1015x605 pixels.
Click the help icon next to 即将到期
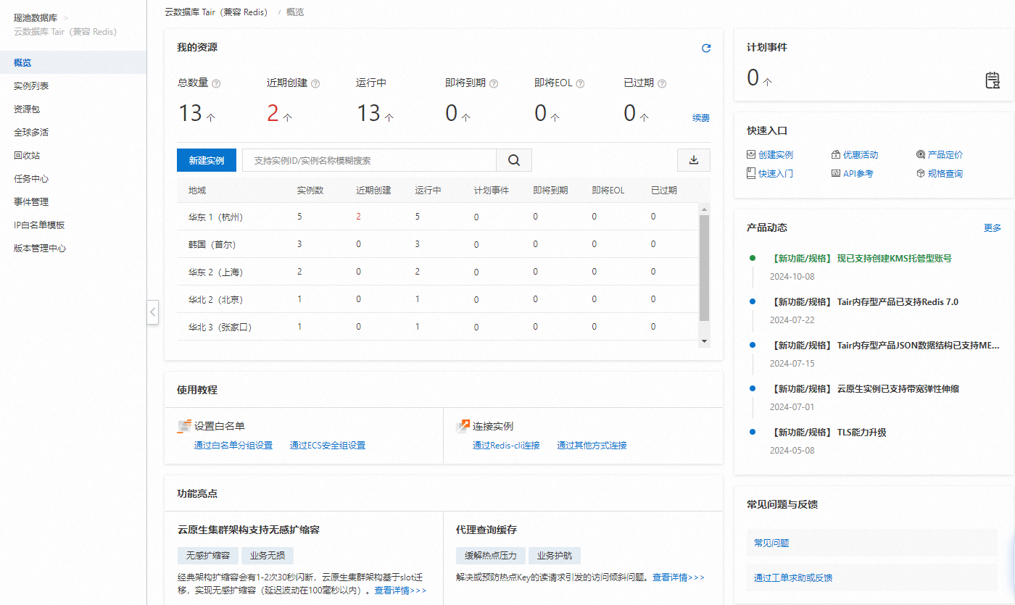tap(494, 83)
